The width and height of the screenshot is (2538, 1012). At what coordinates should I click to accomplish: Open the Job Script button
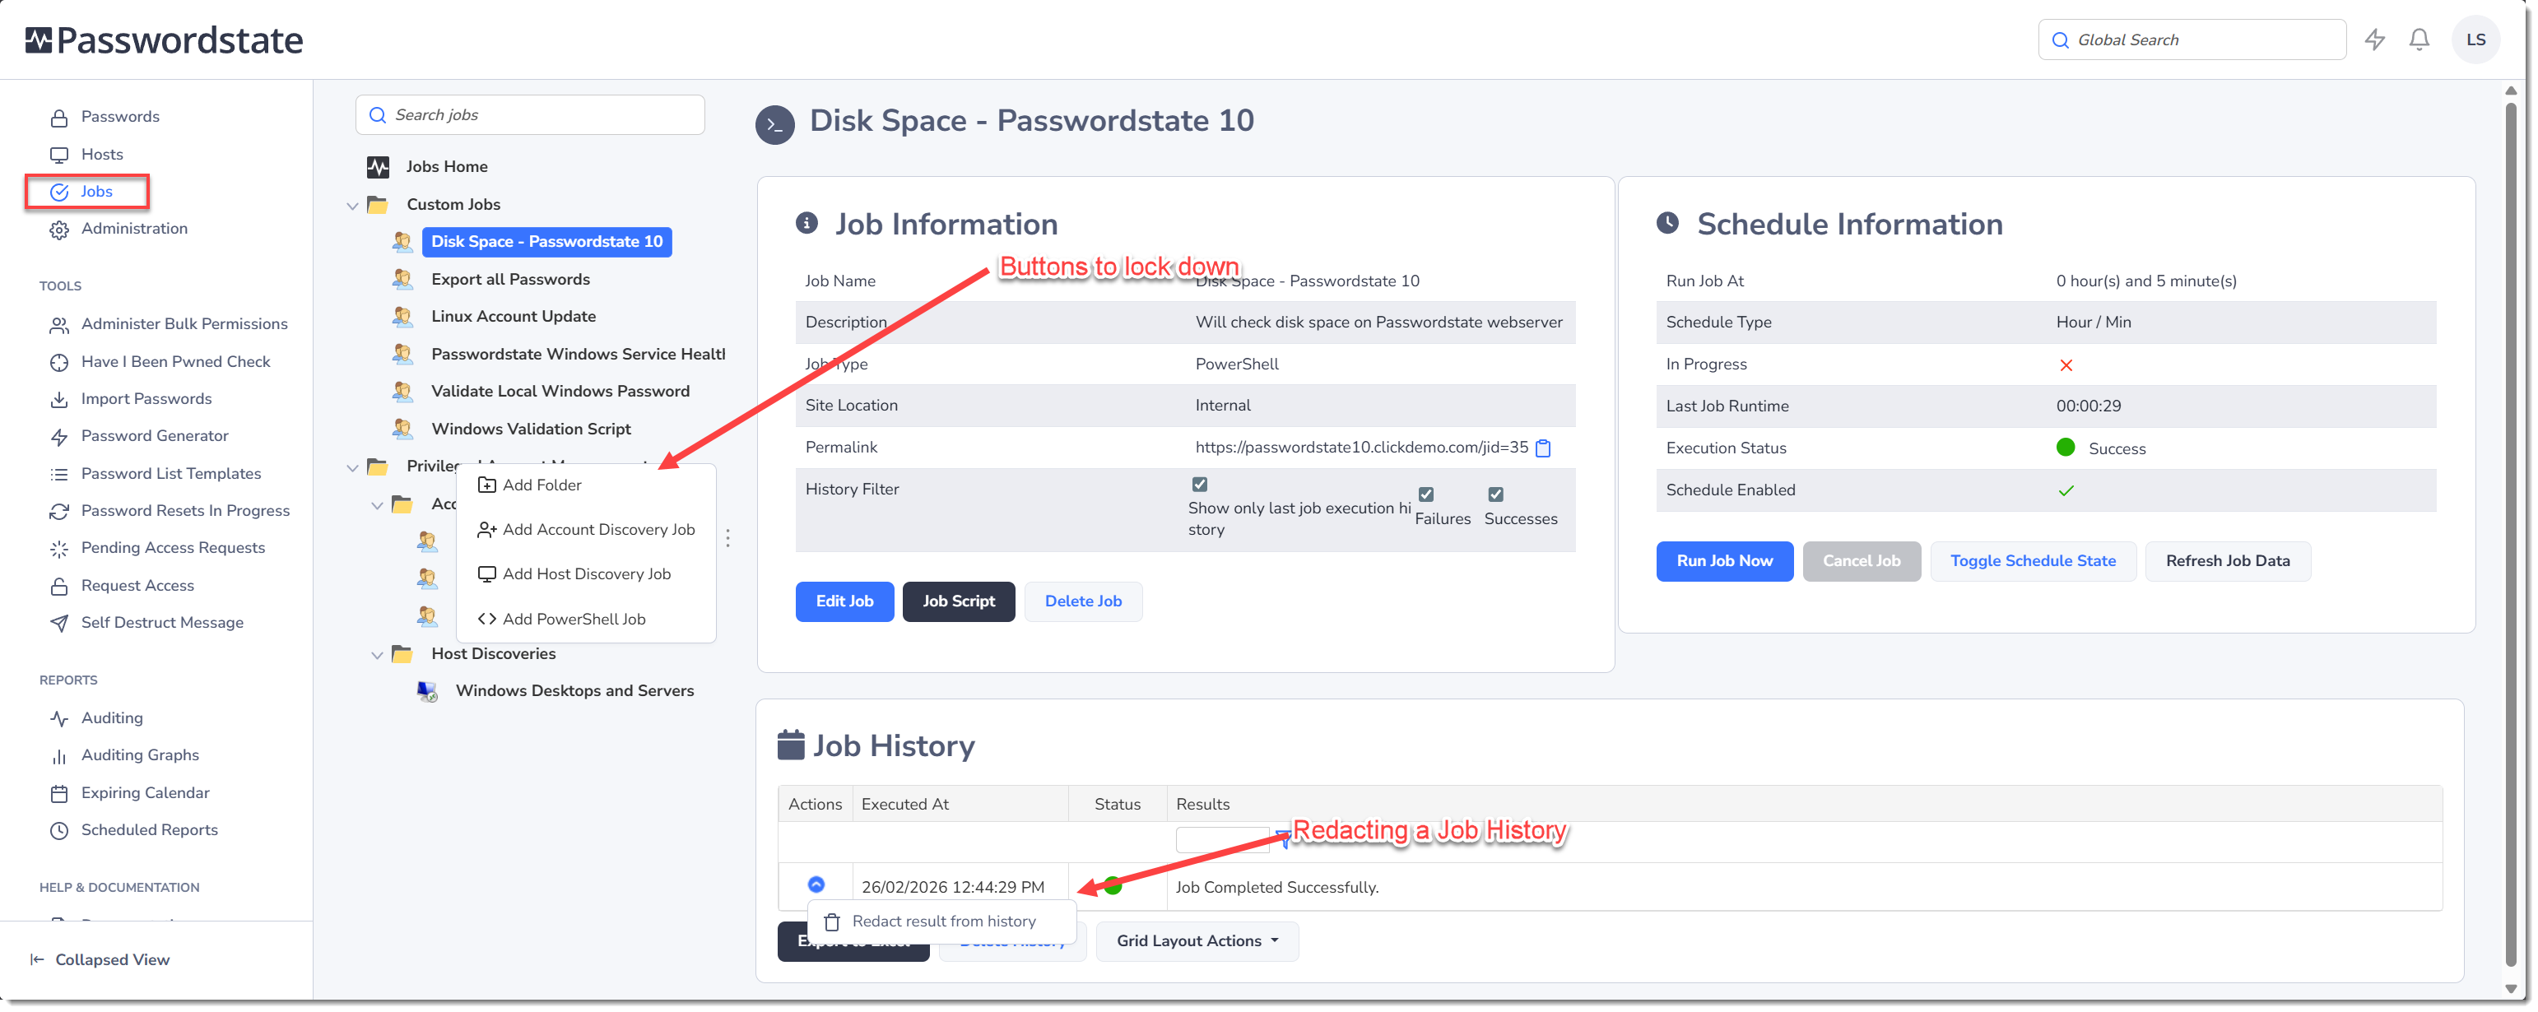click(x=959, y=602)
